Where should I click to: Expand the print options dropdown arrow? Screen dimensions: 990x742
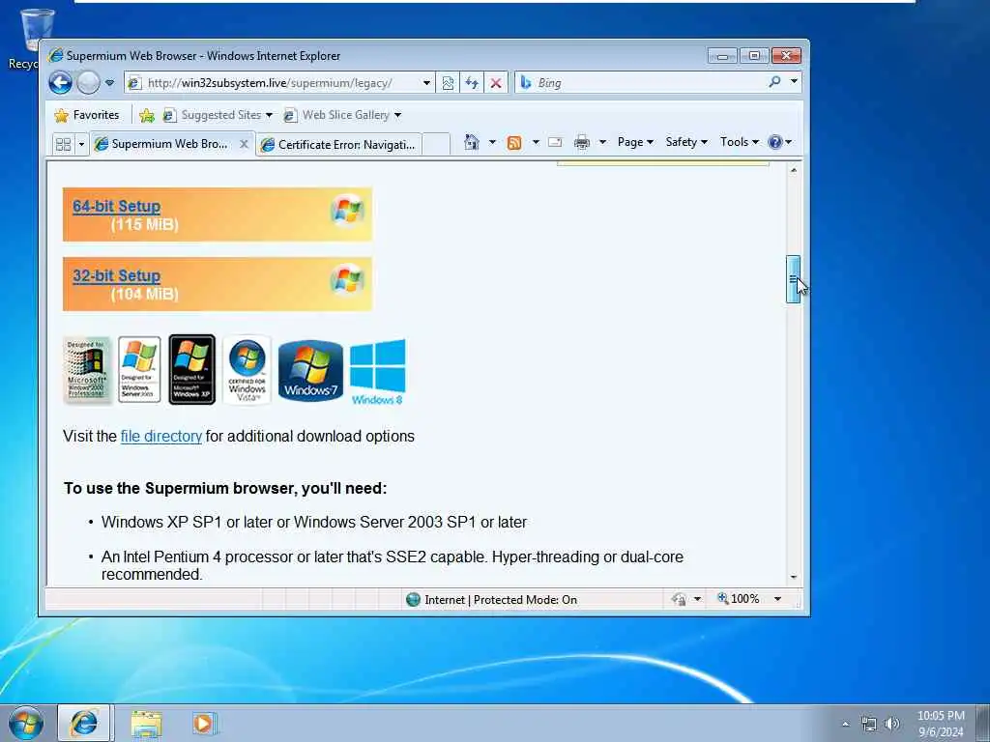[x=602, y=142]
